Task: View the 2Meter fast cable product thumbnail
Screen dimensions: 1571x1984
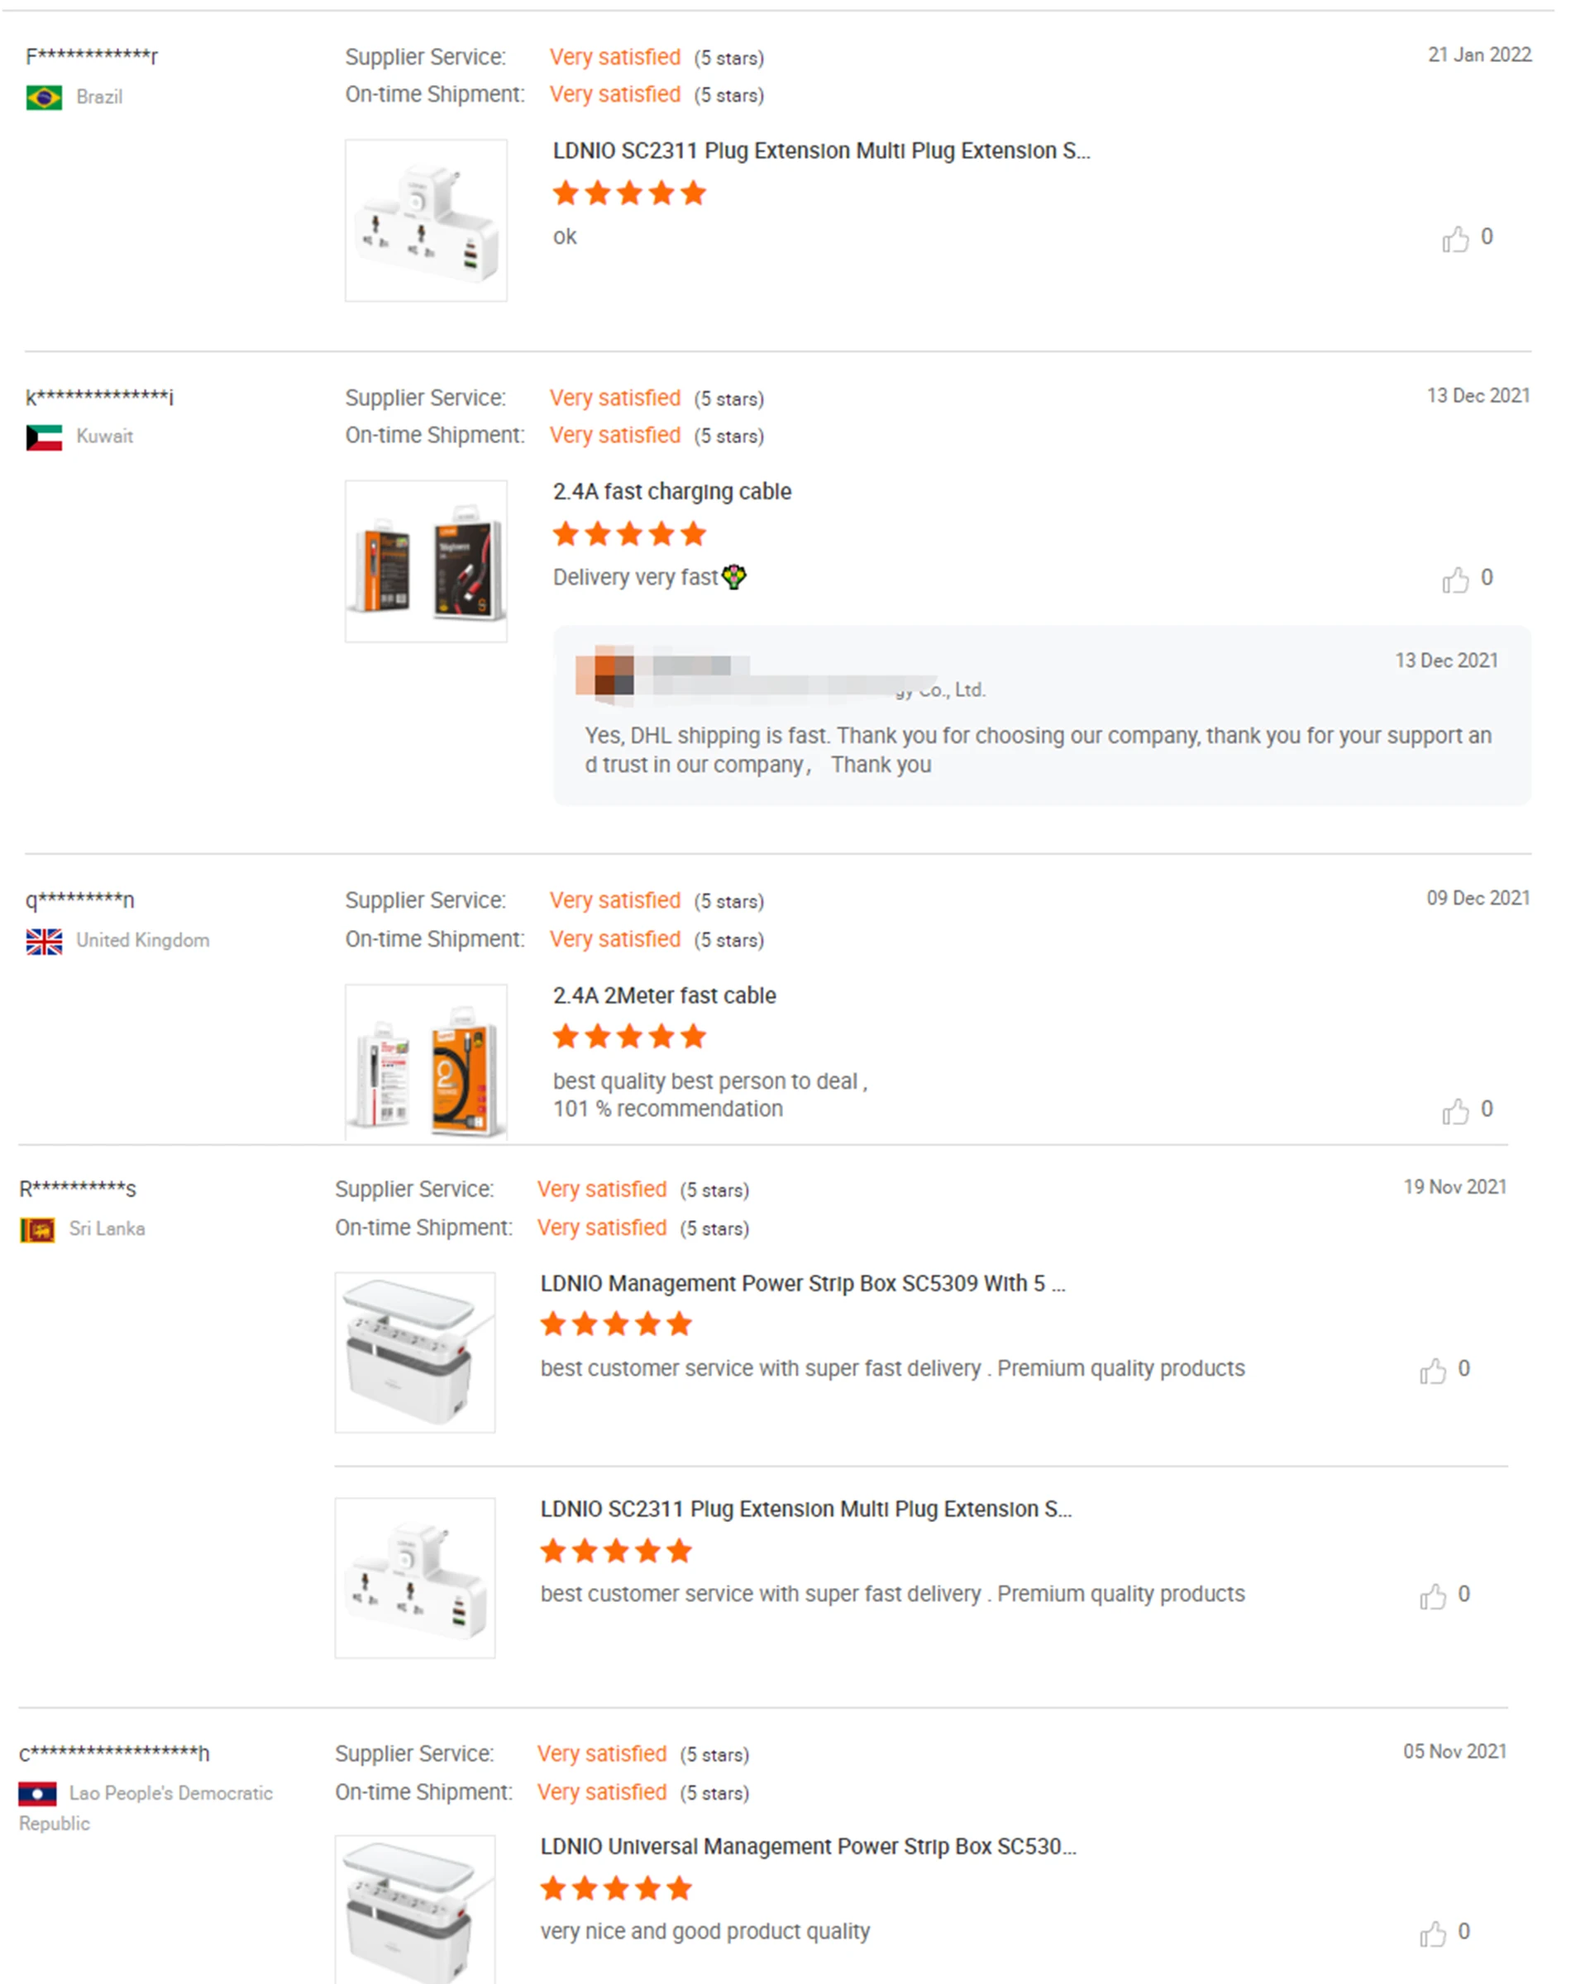Action: pyautogui.click(x=426, y=1062)
